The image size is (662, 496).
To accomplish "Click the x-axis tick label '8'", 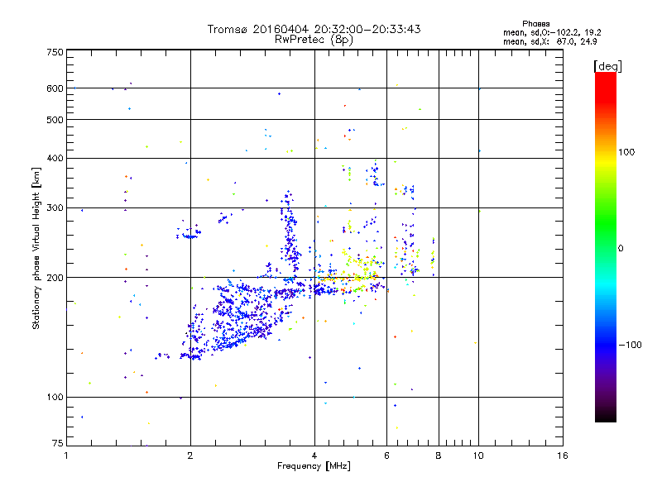I will pos(439,455).
